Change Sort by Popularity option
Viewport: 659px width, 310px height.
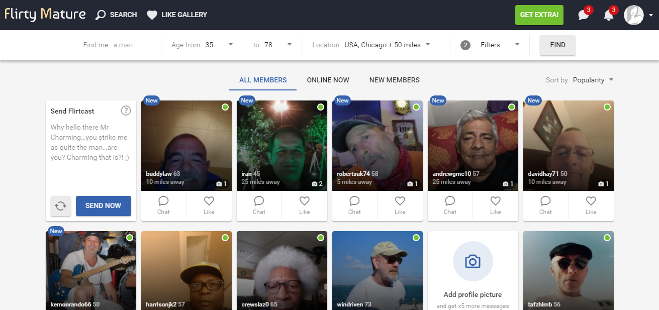click(x=593, y=80)
